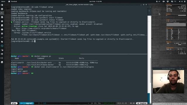This screenshot has width=187, height=105.
Task: Open the elastic.co filebeat Docs URL
Action: click(x=44, y=28)
